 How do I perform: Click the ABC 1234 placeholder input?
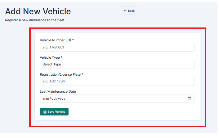117,81
